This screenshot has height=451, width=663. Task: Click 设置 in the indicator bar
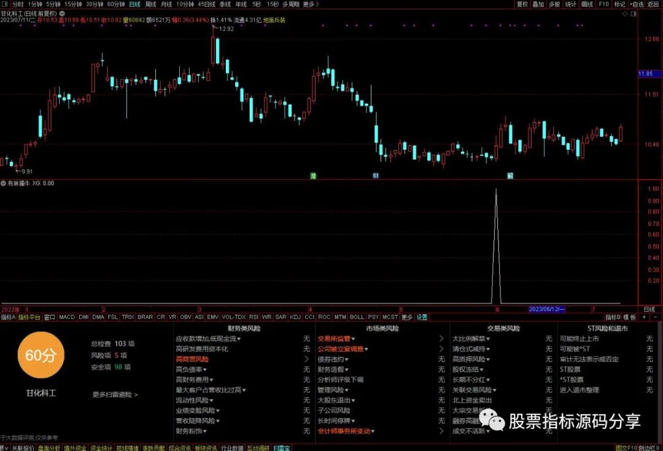coord(422,317)
